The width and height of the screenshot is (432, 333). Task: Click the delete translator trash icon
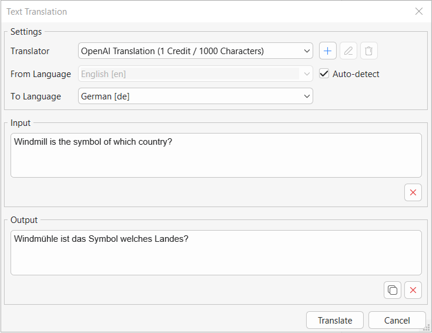tap(369, 51)
